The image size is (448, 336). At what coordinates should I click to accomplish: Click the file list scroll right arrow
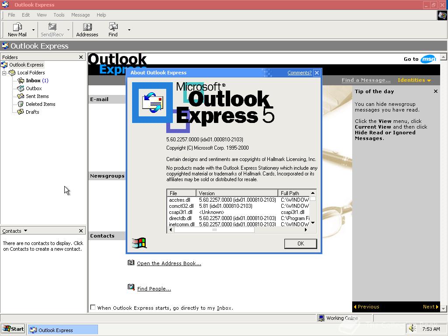(x=306, y=230)
